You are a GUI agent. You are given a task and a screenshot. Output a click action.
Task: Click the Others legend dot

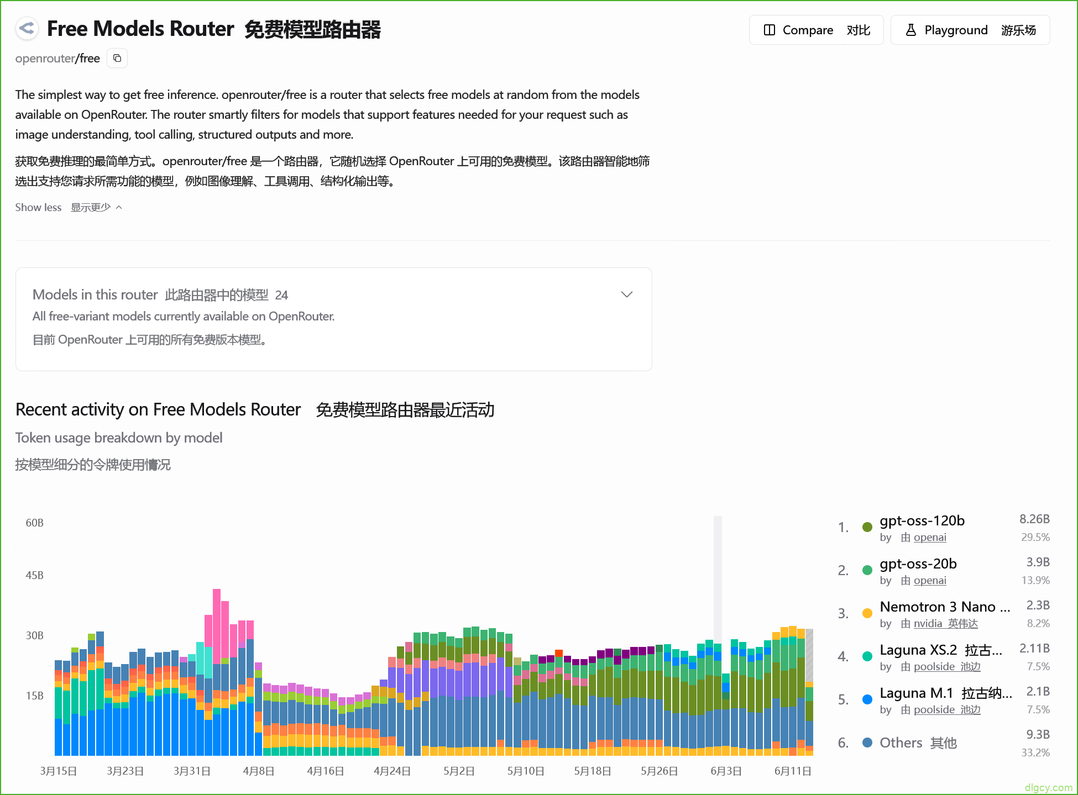click(867, 743)
